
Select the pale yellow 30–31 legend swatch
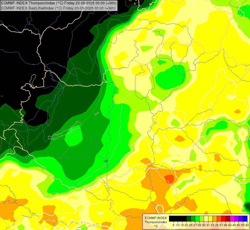pos(206,218)
